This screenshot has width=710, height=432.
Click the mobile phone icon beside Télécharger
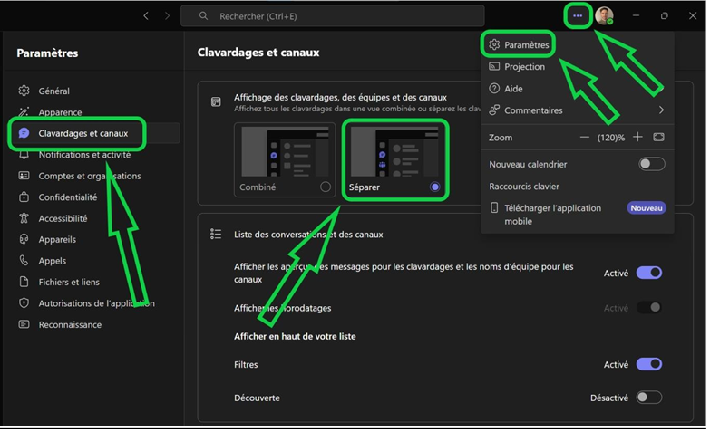pyautogui.click(x=494, y=207)
